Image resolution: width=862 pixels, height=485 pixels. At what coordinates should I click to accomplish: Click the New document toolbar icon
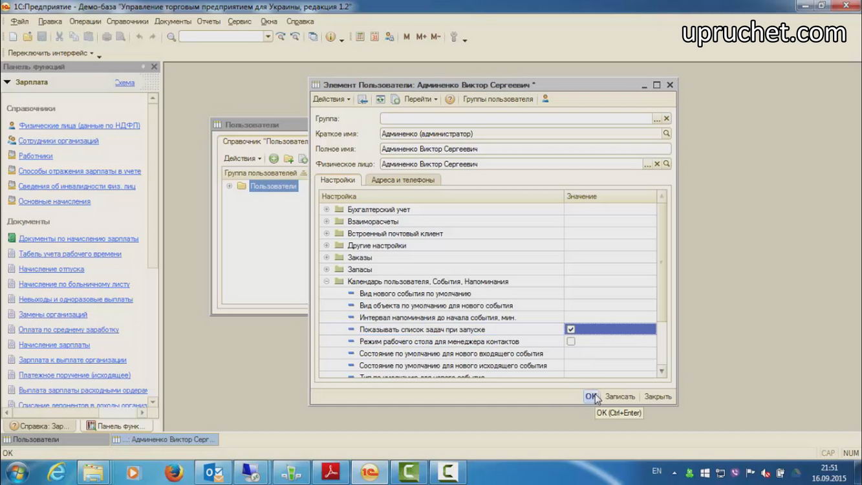[13, 37]
